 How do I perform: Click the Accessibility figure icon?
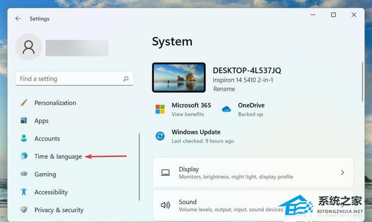(x=24, y=192)
